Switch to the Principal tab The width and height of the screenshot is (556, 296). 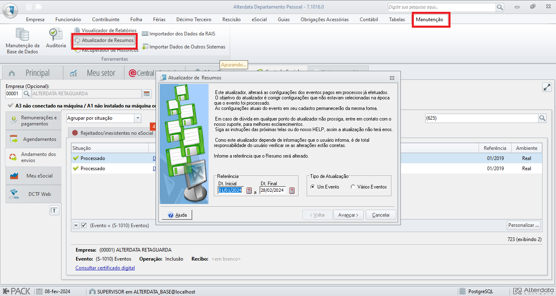pos(33,73)
